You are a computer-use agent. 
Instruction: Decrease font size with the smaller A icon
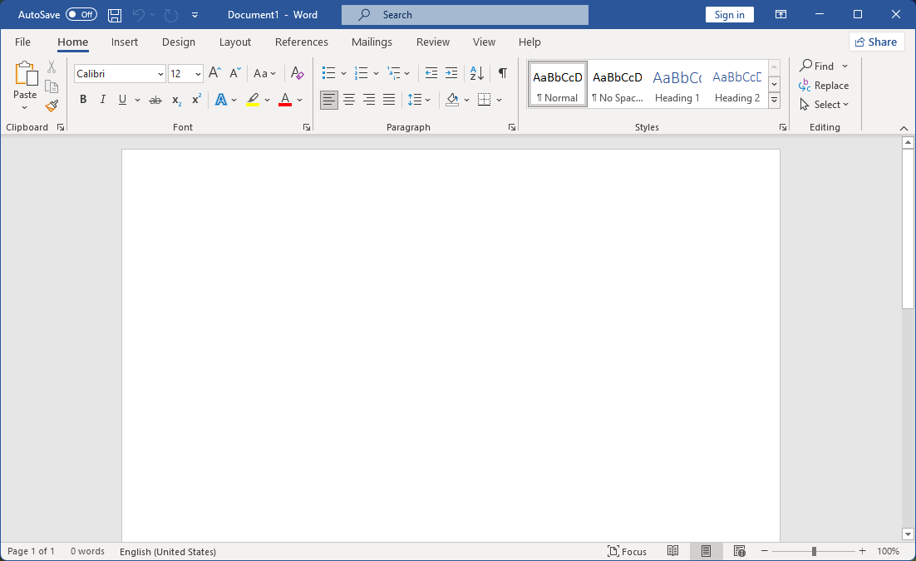tap(235, 73)
